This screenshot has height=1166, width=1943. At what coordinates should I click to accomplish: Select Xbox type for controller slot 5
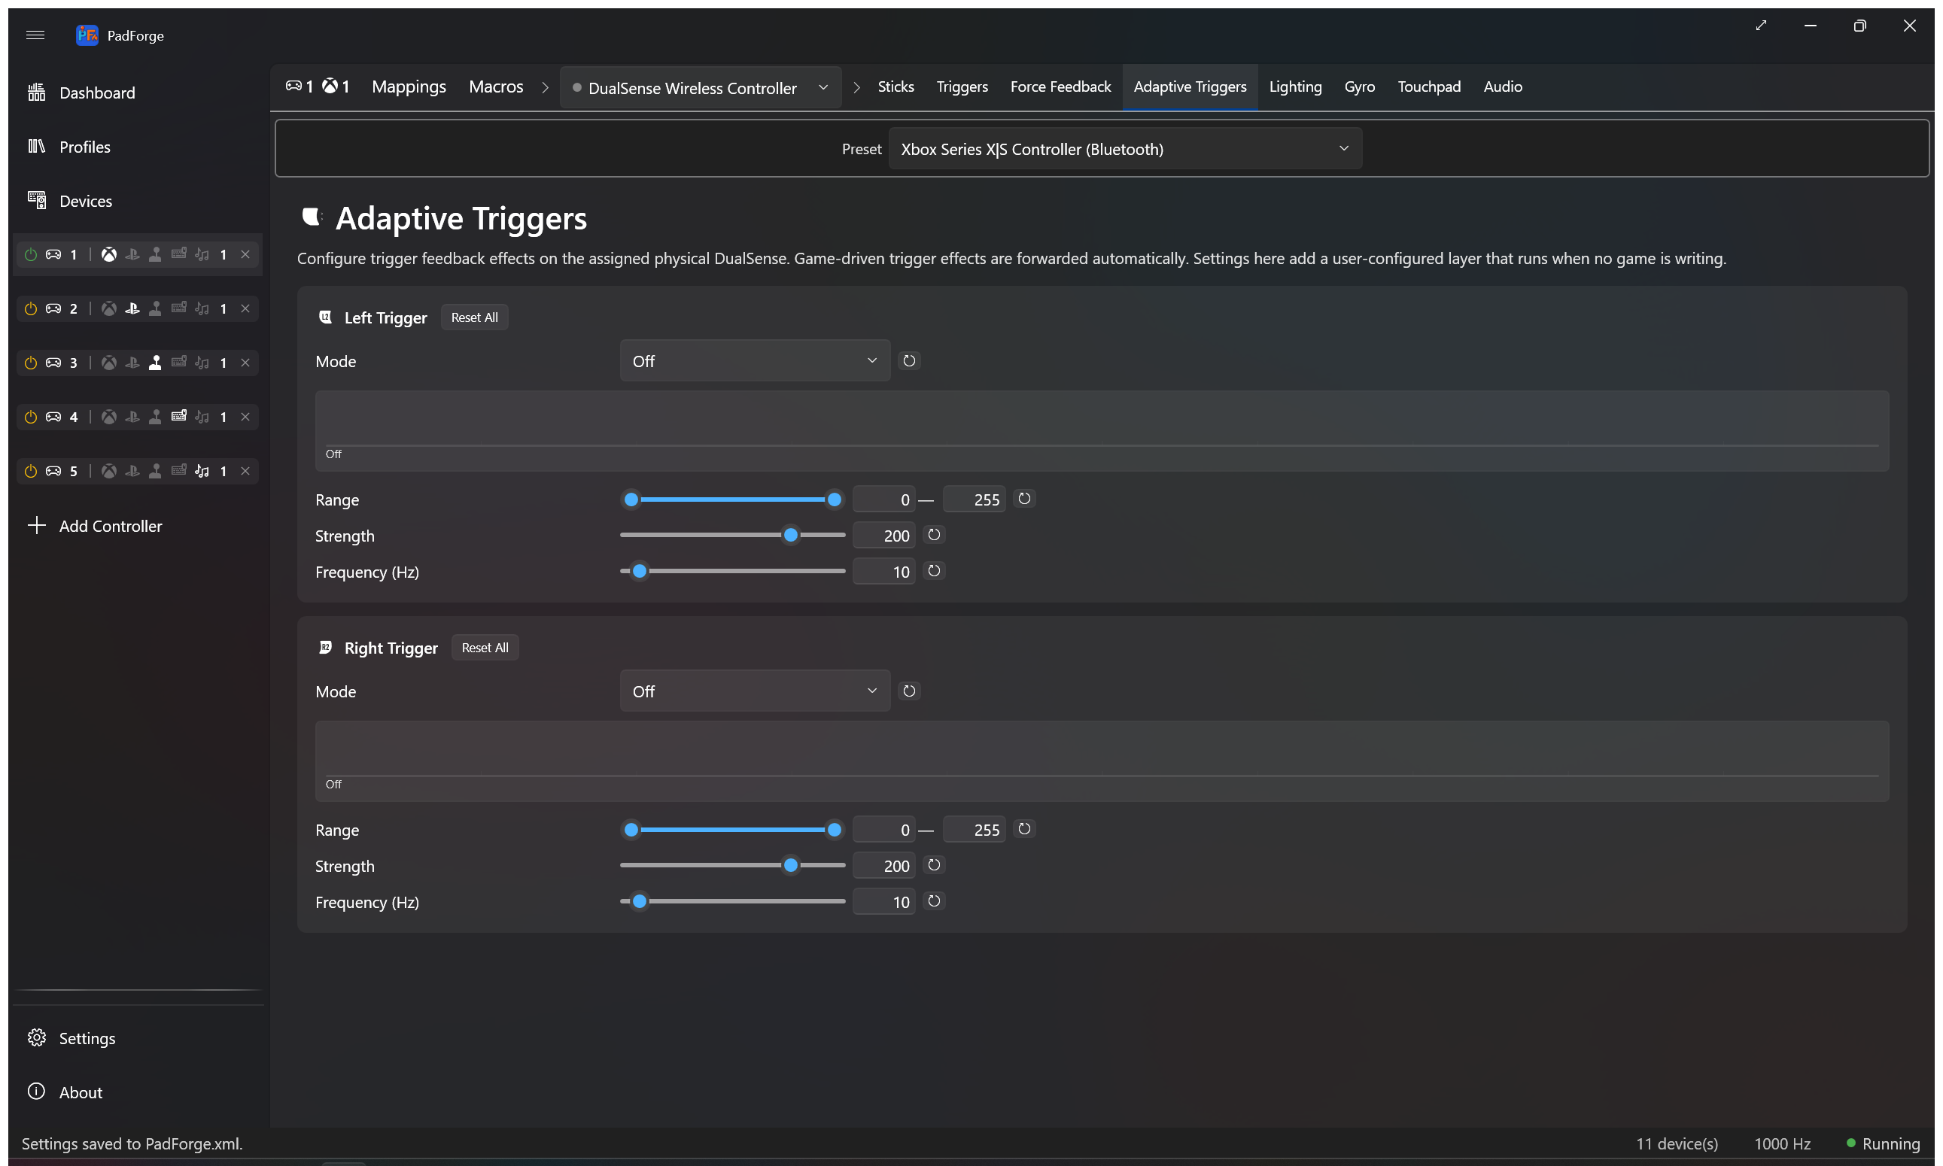109,472
